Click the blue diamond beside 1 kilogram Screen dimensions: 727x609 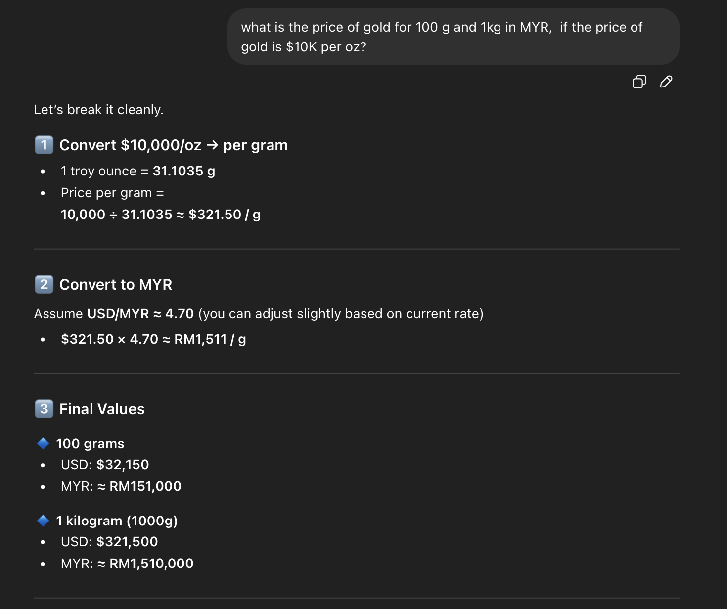[x=44, y=521]
